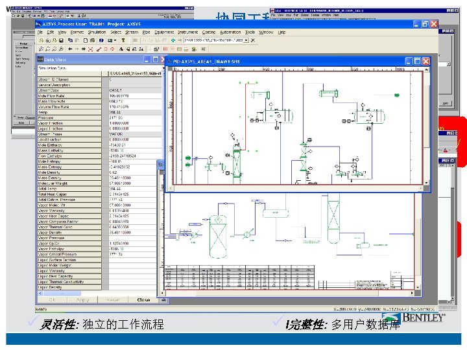Click the red diagonal connector tool icon
Screen dimensions: 467x350
coord(99,49)
